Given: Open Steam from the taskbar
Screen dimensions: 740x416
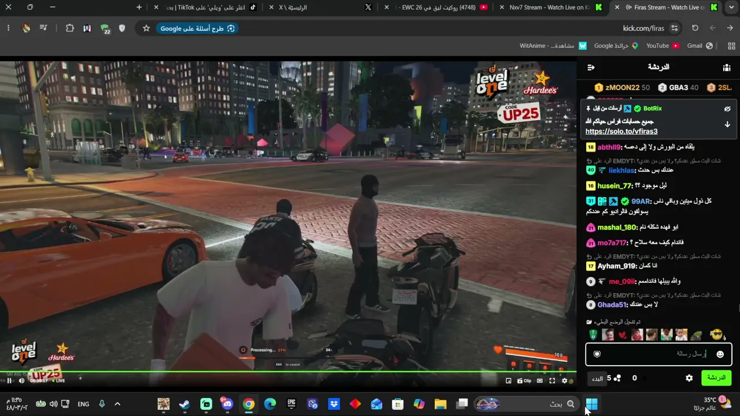Looking at the screenshot, I should [184, 404].
